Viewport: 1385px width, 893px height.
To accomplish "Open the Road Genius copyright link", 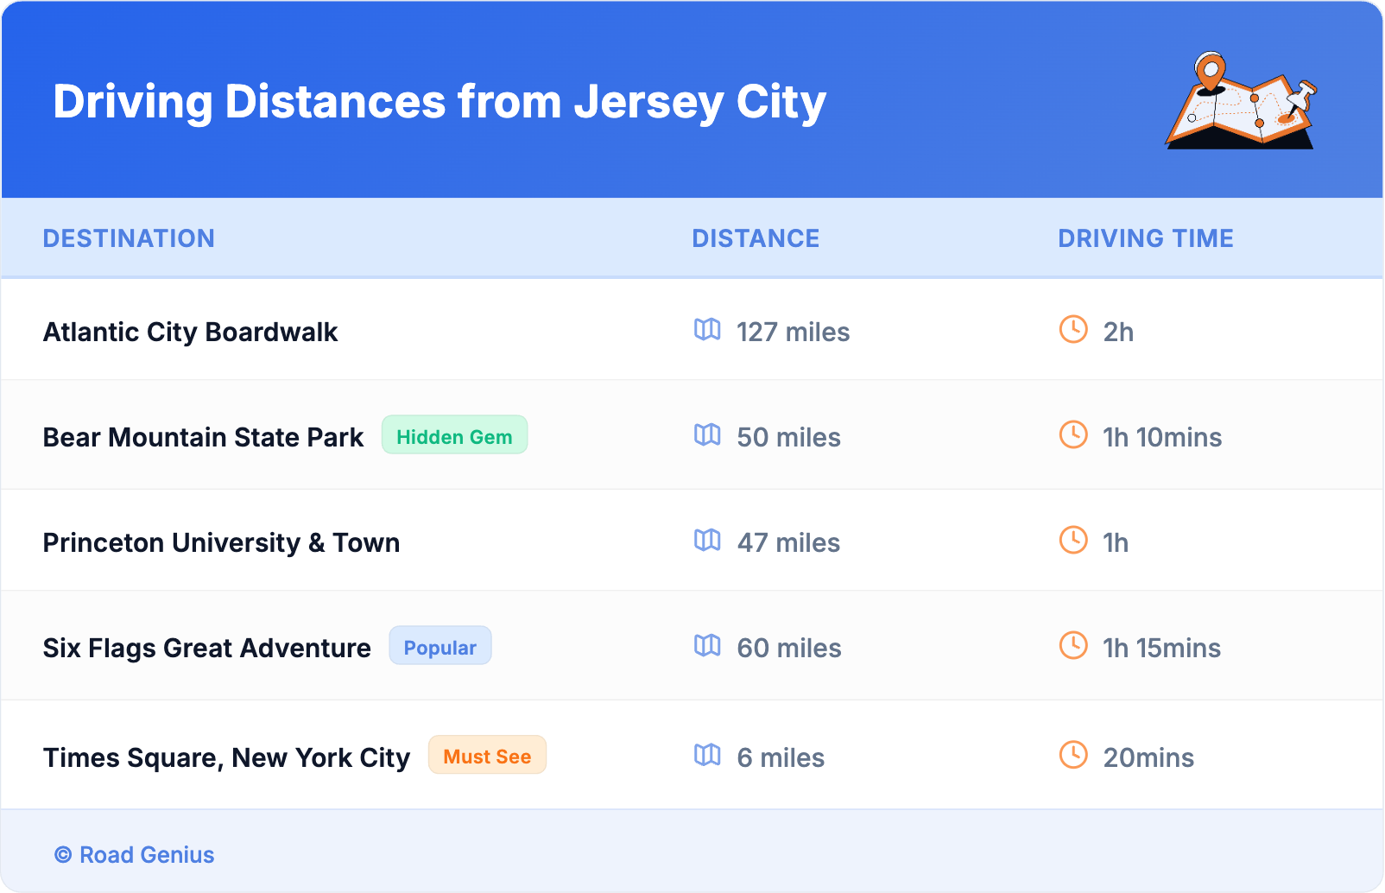I will pos(135,855).
